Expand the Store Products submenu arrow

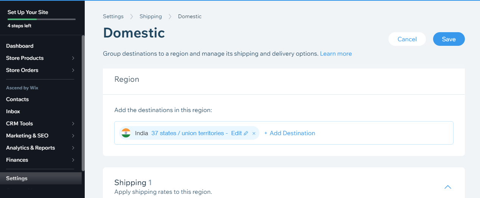click(73, 58)
